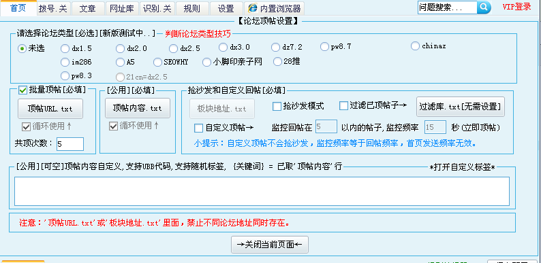541x263 pixels.
Task: Click the 共顶次数 input field
Action: click(70, 144)
